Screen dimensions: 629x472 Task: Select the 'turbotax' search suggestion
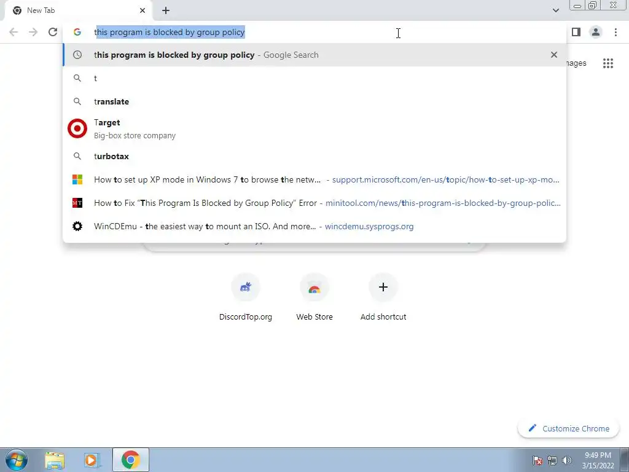point(314,156)
